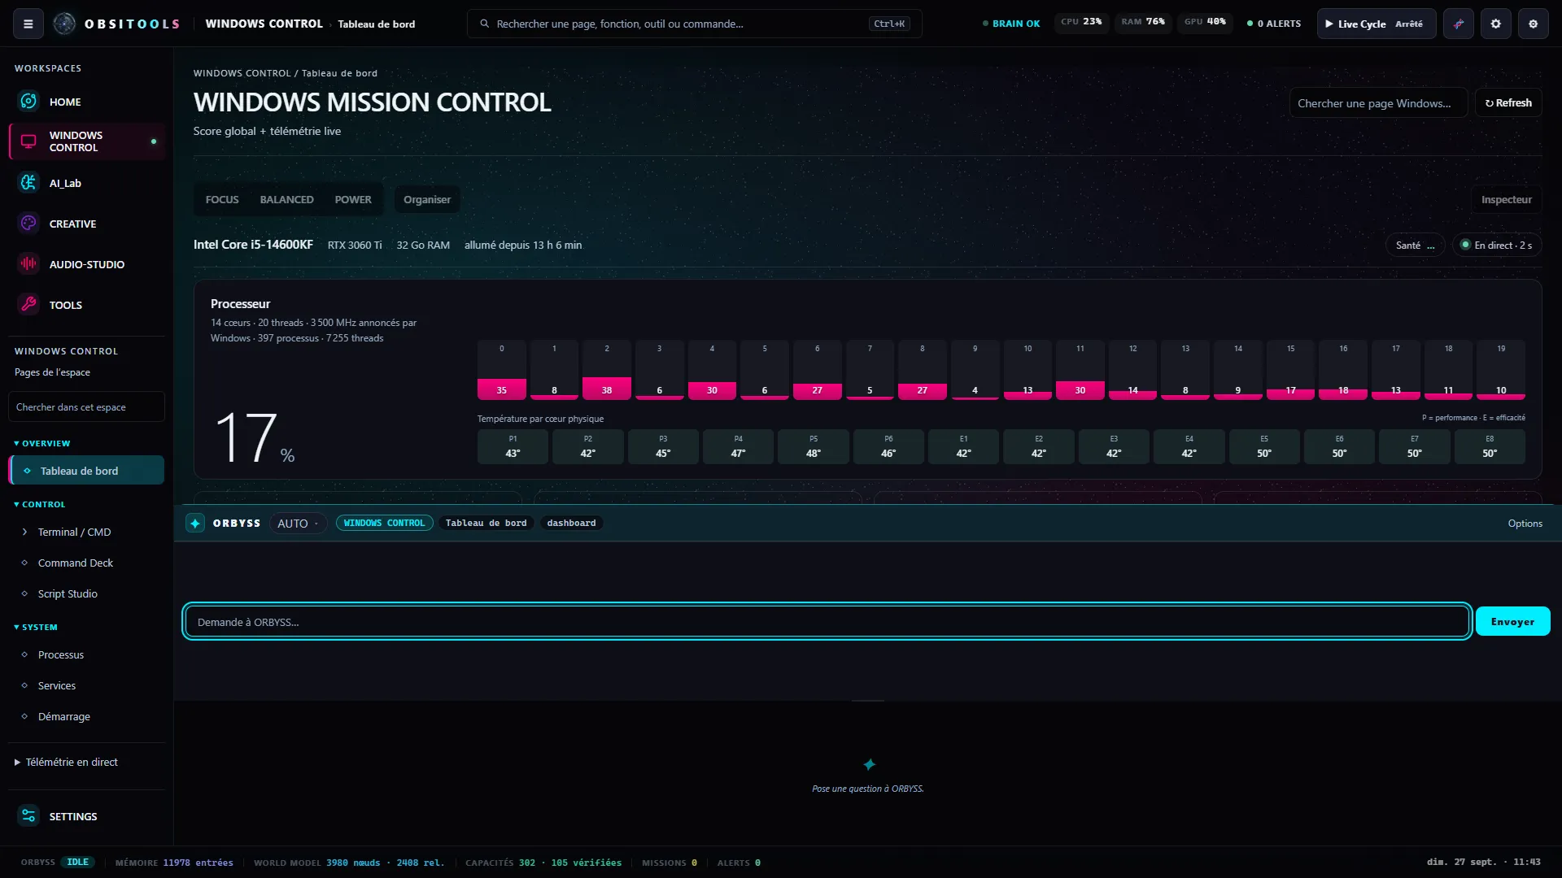
Task: Click the drag handle below the ORBYSS input panel
Action: pyautogui.click(x=867, y=700)
